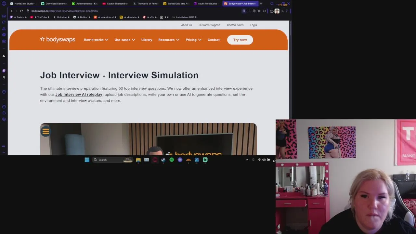Open the volume icon in the system tray

click(x=264, y=160)
